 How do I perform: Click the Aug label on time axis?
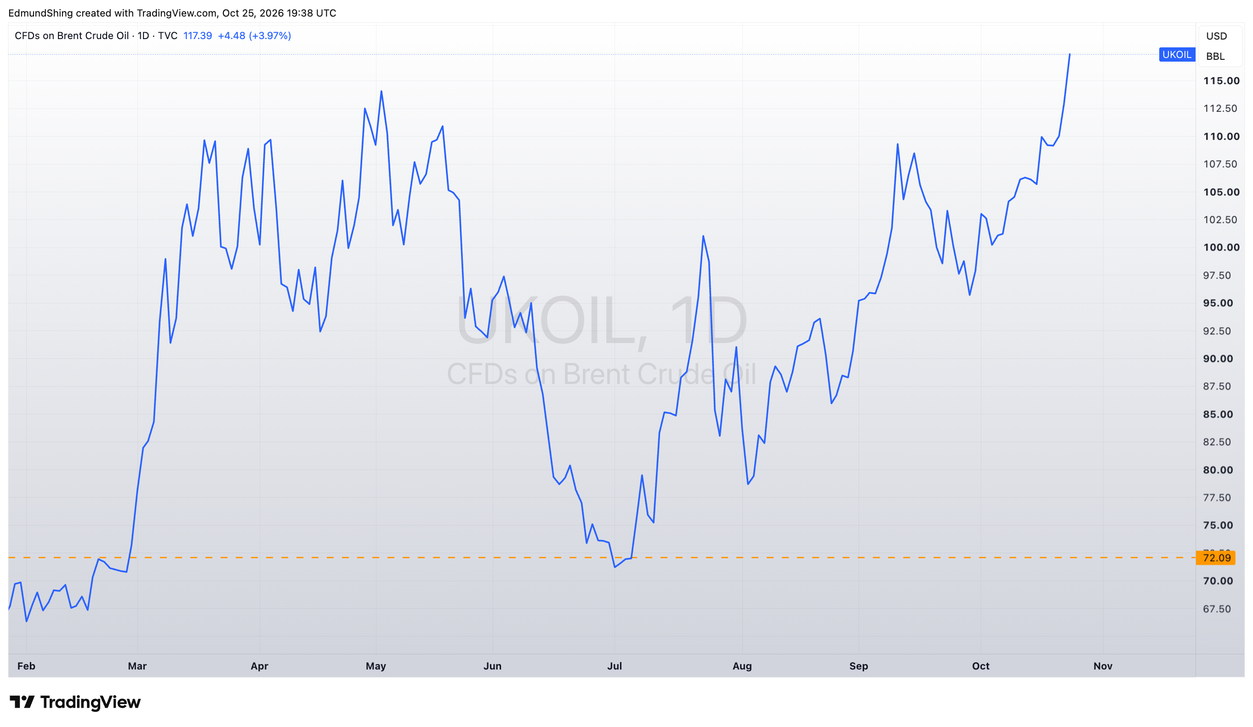742,666
